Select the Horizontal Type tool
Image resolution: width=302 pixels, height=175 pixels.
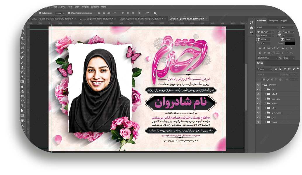(22, 106)
